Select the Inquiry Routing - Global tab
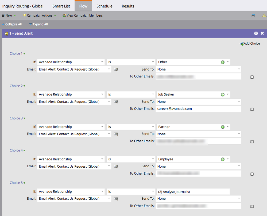The width and height of the screenshot is (267, 216). click(x=23, y=6)
